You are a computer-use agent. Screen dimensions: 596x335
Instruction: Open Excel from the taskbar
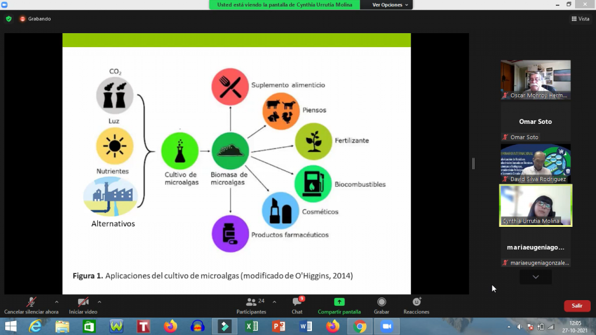point(251,326)
